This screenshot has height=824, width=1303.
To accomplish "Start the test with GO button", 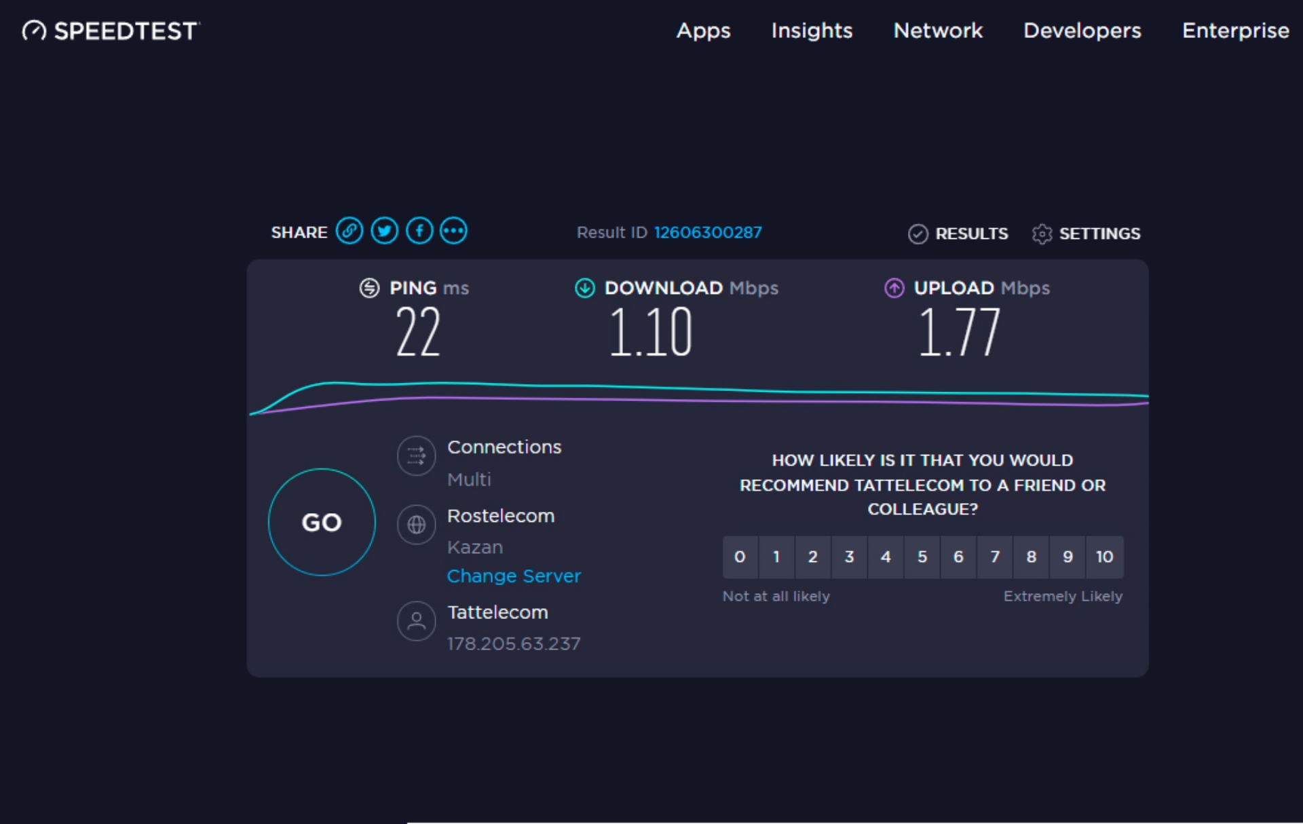I will click(x=322, y=522).
